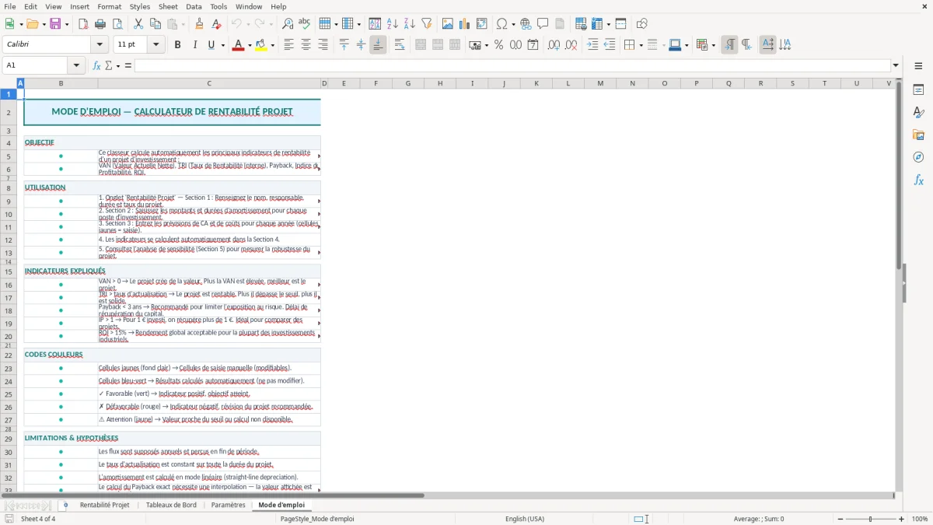
Task: Click the Clone Formatting paintbrush icon
Action: 200,24
